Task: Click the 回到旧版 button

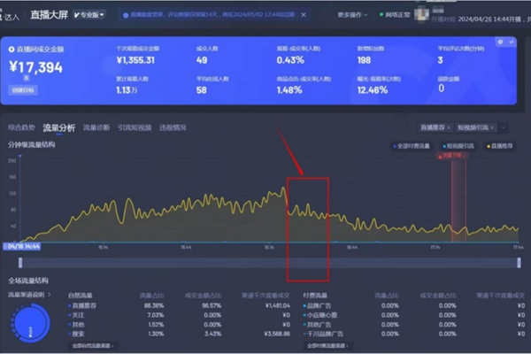Action: click(23, 90)
